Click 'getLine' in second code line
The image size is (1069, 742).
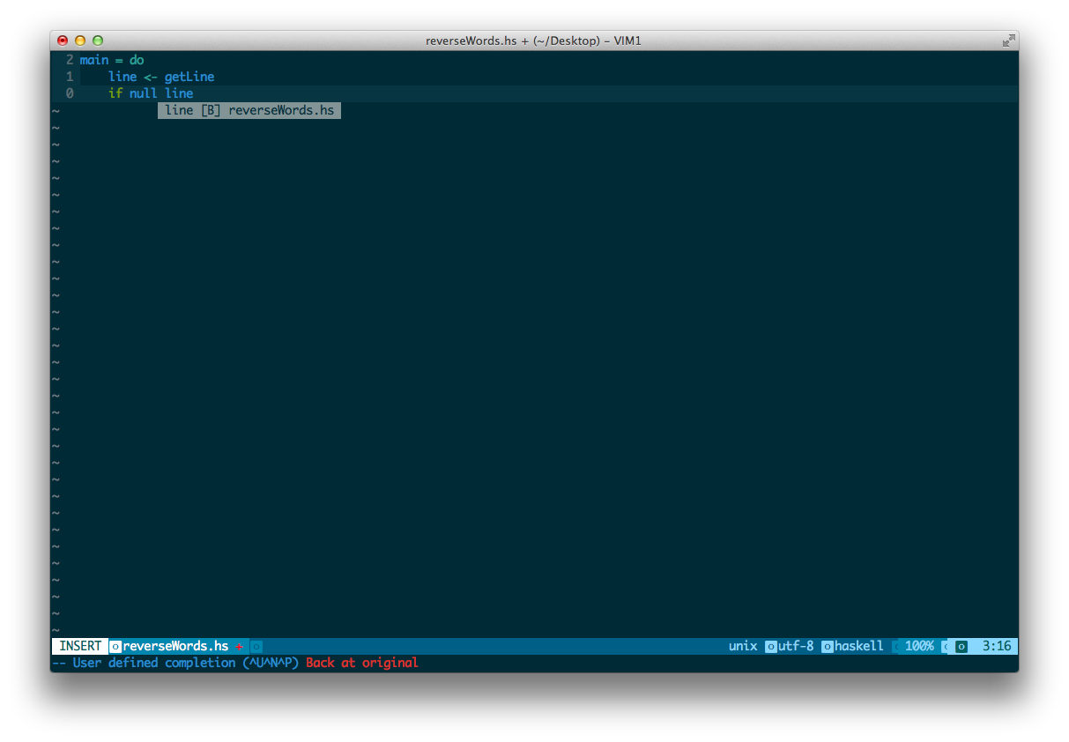click(189, 77)
